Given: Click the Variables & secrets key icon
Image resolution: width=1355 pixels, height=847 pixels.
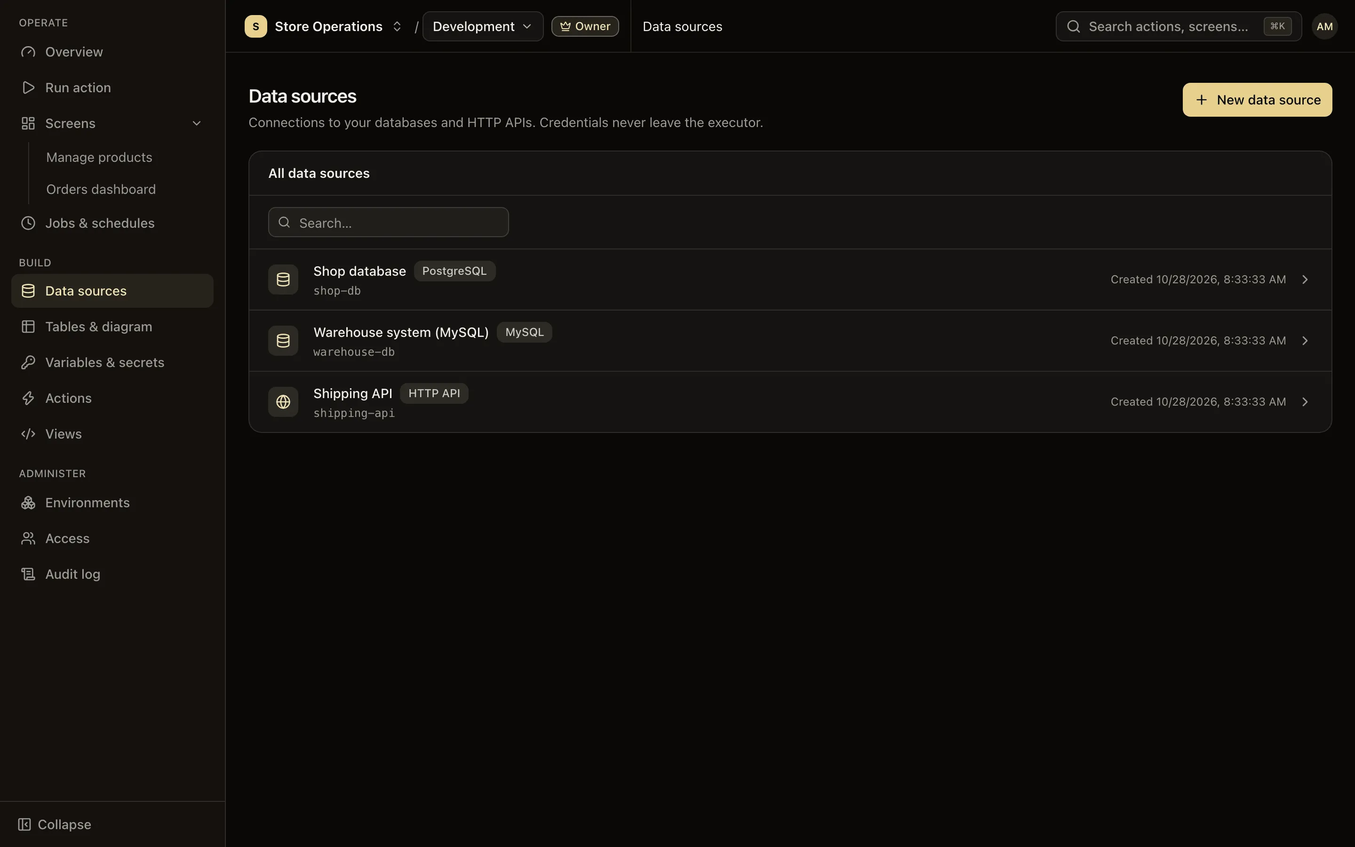Looking at the screenshot, I should pos(28,362).
